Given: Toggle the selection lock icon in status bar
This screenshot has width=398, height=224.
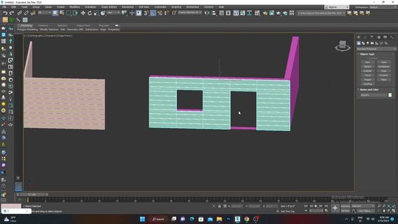Looking at the screenshot, I should 220,206.
